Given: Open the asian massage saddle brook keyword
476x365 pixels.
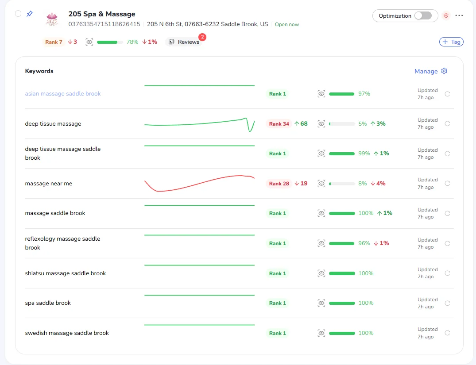Looking at the screenshot, I should point(63,94).
